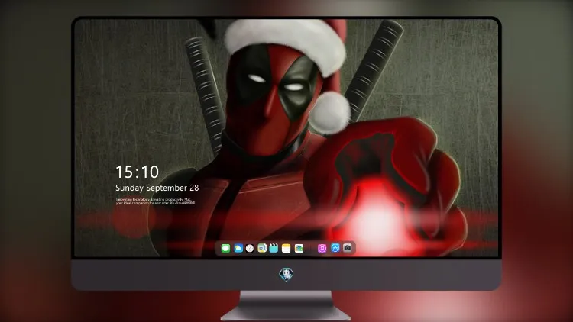
Task: Open the blue App Store icon
Action: (x=335, y=248)
